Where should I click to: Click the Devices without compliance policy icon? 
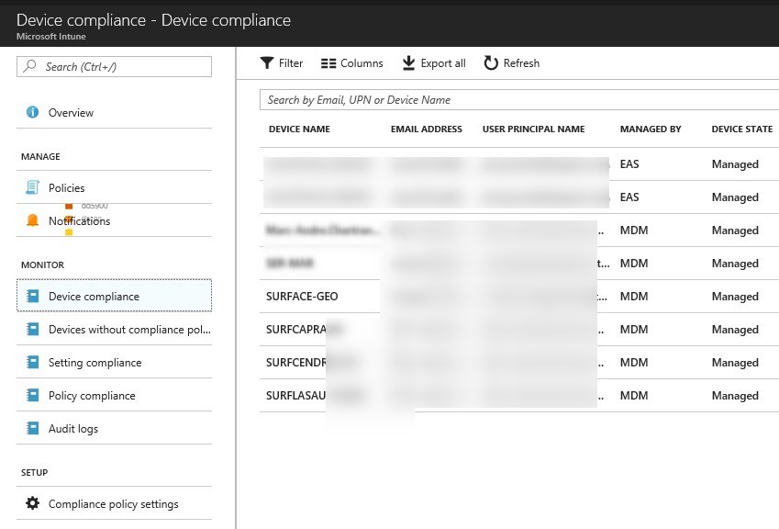tap(32, 329)
